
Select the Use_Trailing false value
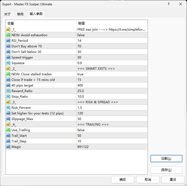81,130
